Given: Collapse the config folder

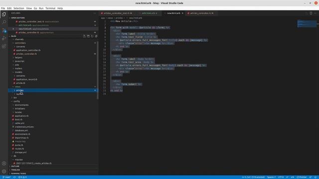Looking at the screenshot, I should (x=16, y=101).
